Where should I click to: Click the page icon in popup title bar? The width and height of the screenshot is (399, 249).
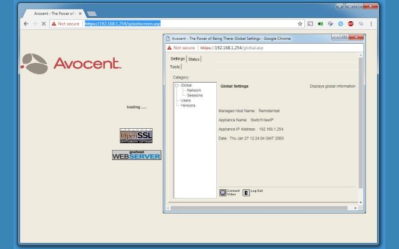point(168,39)
